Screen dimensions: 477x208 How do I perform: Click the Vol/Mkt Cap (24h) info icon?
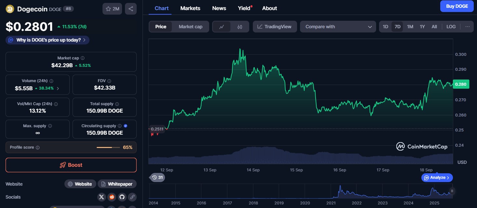point(56,104)
